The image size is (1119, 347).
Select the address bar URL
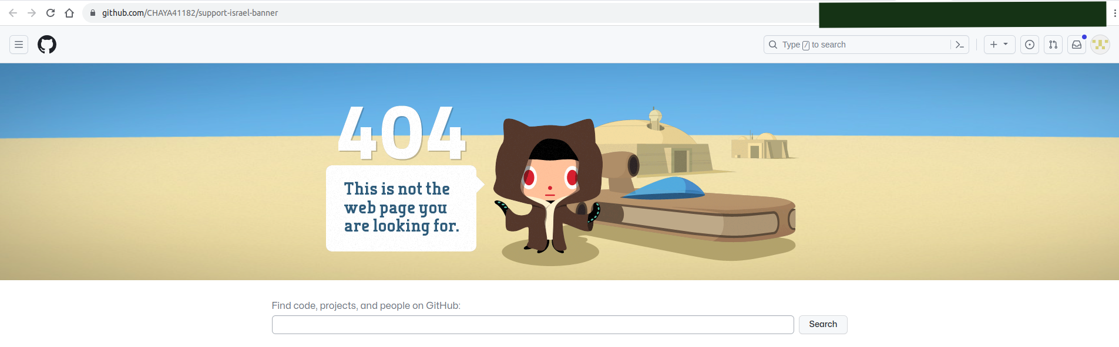(x=190, y=13)
